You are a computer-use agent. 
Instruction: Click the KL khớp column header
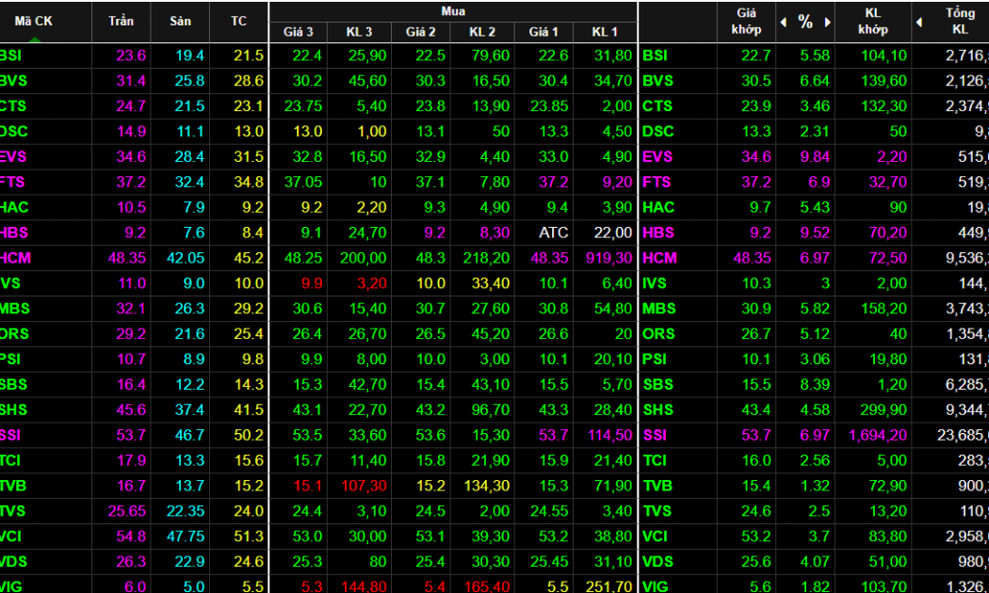coord(873,21)
